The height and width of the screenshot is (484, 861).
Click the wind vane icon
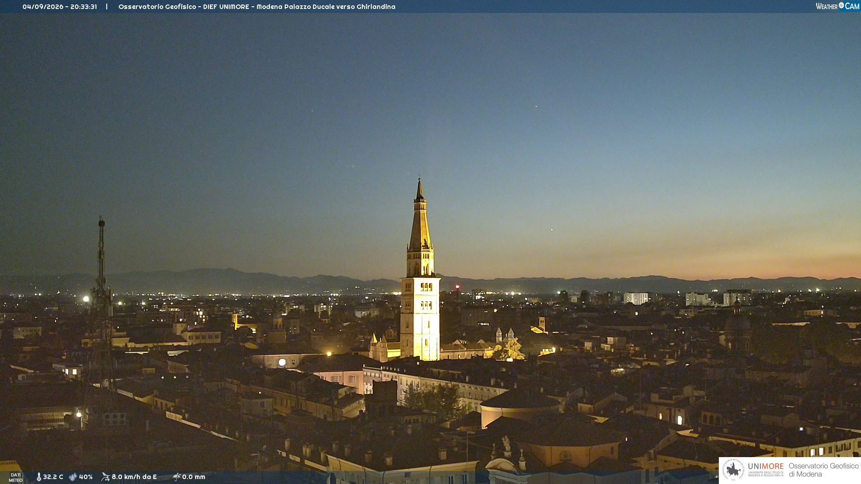tap(105, 477)
